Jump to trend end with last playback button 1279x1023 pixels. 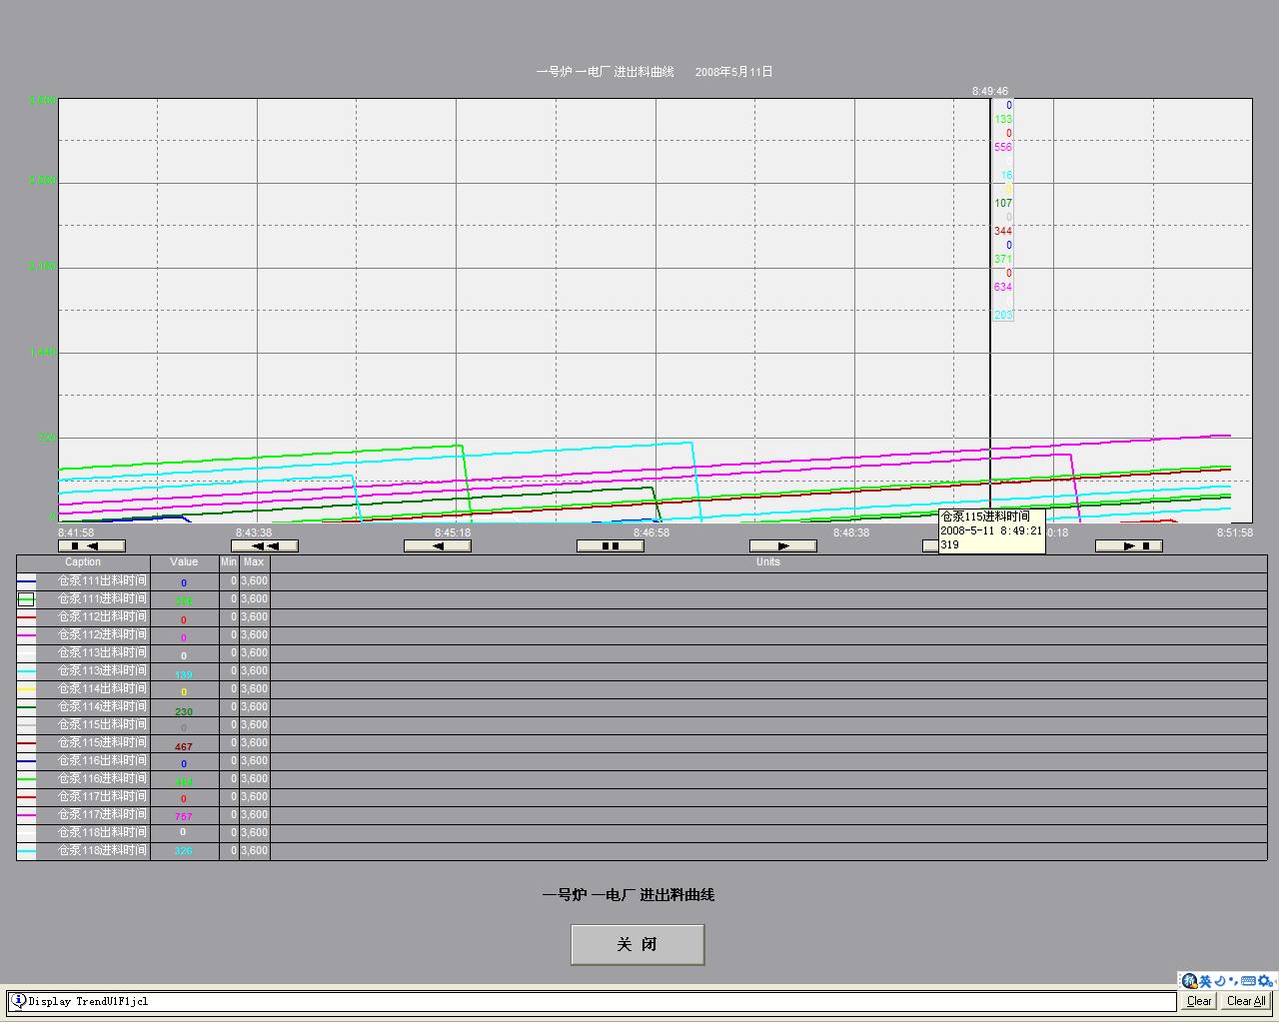point(1128,546)
